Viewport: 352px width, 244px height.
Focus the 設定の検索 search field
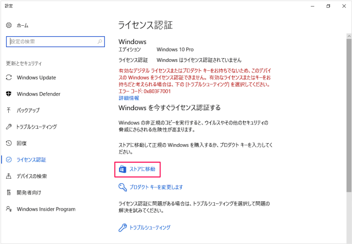(x=51, y=42)
